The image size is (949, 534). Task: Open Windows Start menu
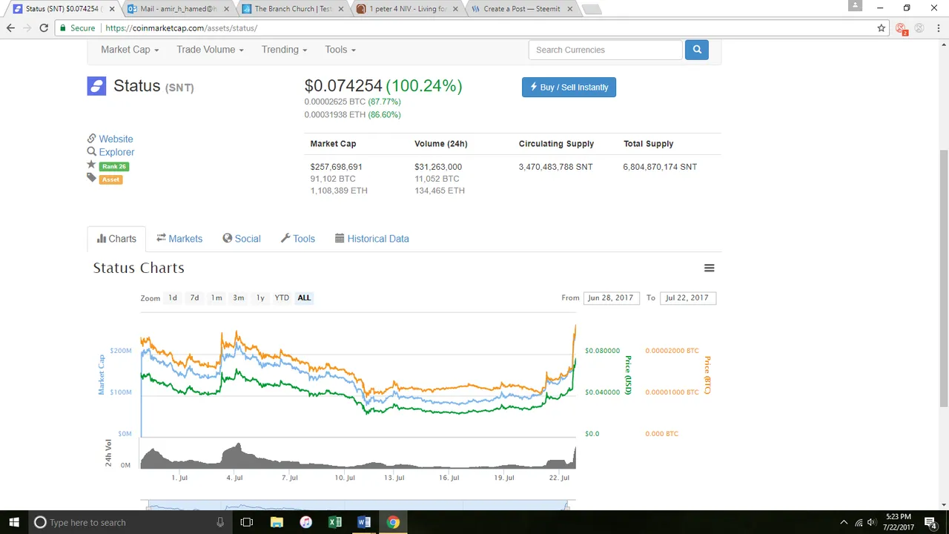coord(14,522)
